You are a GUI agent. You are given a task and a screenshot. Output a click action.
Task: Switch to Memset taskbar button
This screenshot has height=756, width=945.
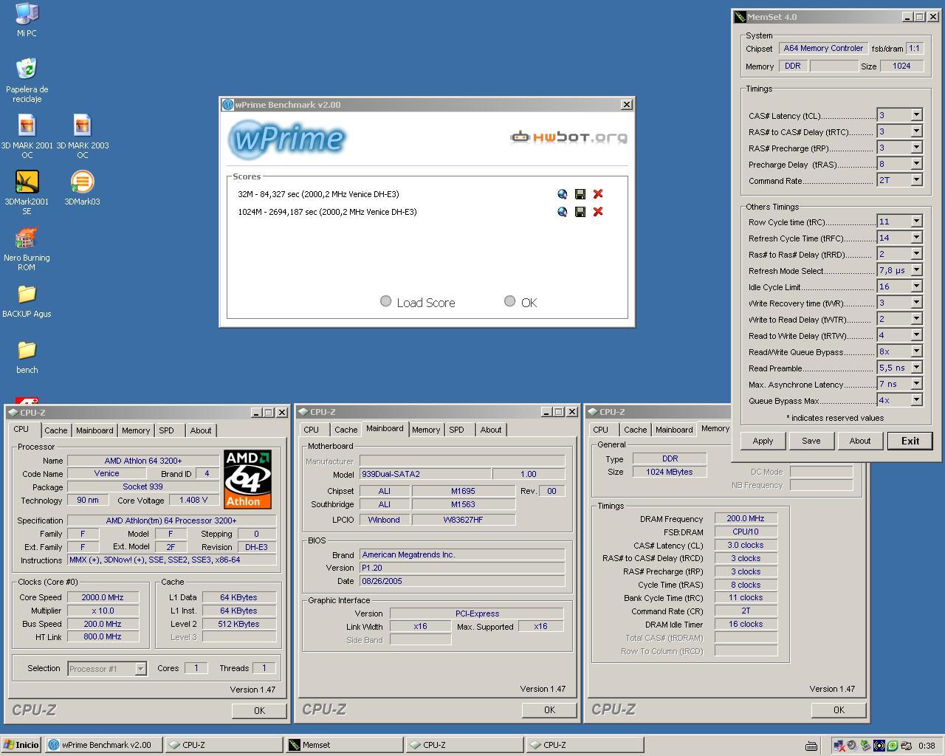344,745
